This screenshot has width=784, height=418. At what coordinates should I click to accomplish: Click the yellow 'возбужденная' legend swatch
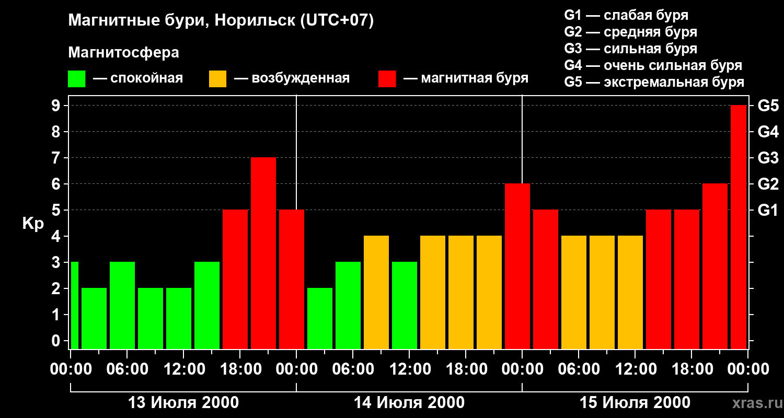pos(217,79)
